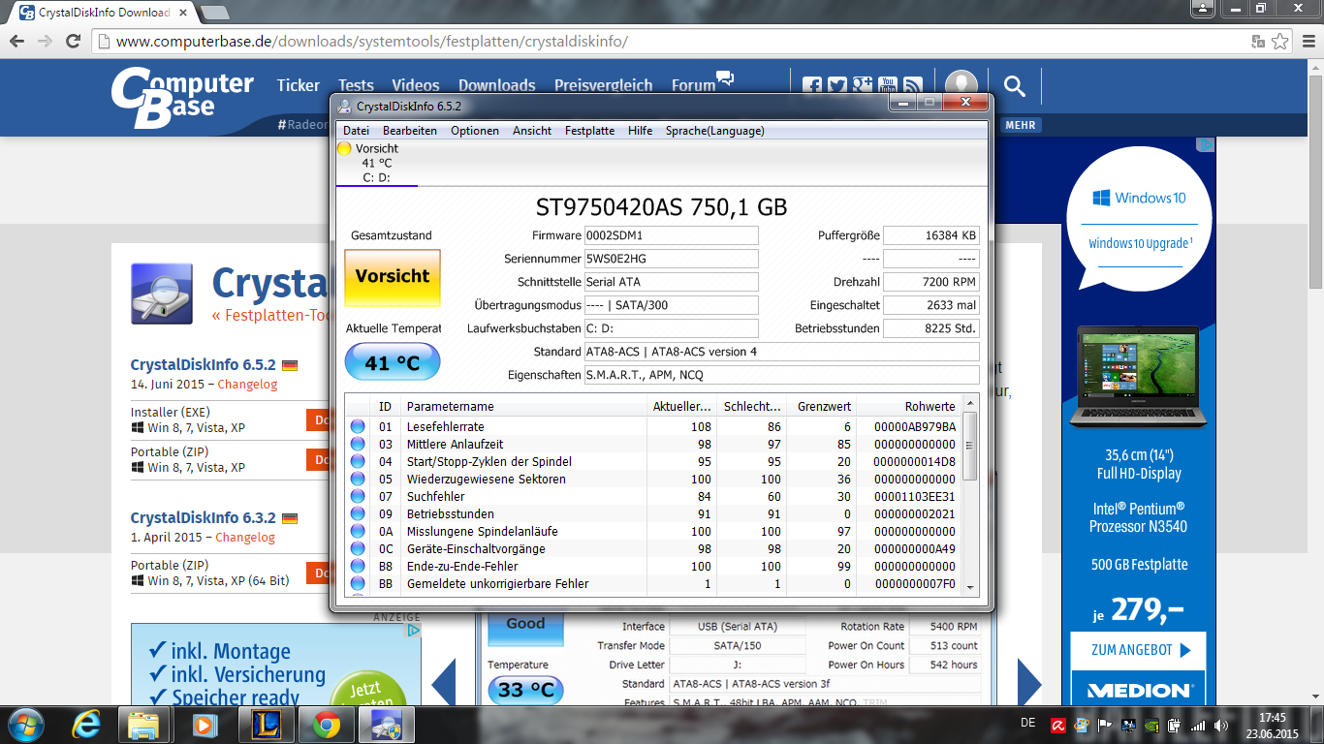Open the Hilfe menu
Viewport: 1324px width, 744px height.
(640, 131)
